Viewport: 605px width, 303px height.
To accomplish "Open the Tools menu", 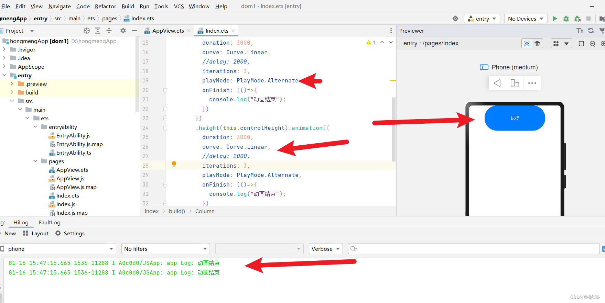I will (161, 6).
